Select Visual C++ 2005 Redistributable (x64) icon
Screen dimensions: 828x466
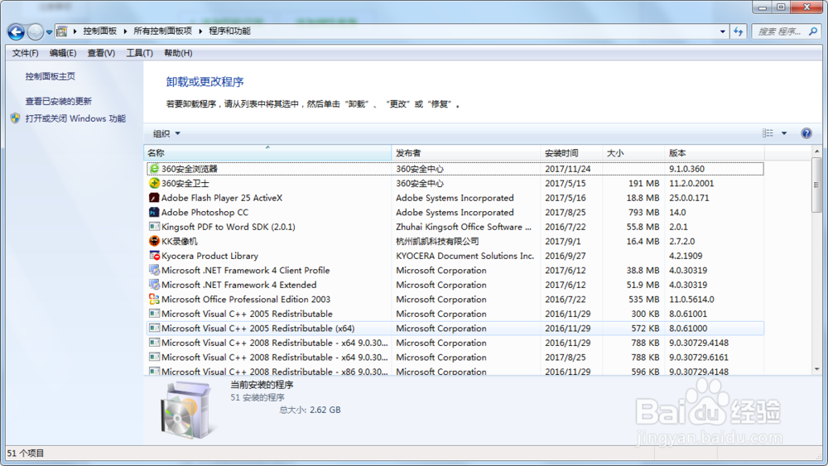[154, 329]
